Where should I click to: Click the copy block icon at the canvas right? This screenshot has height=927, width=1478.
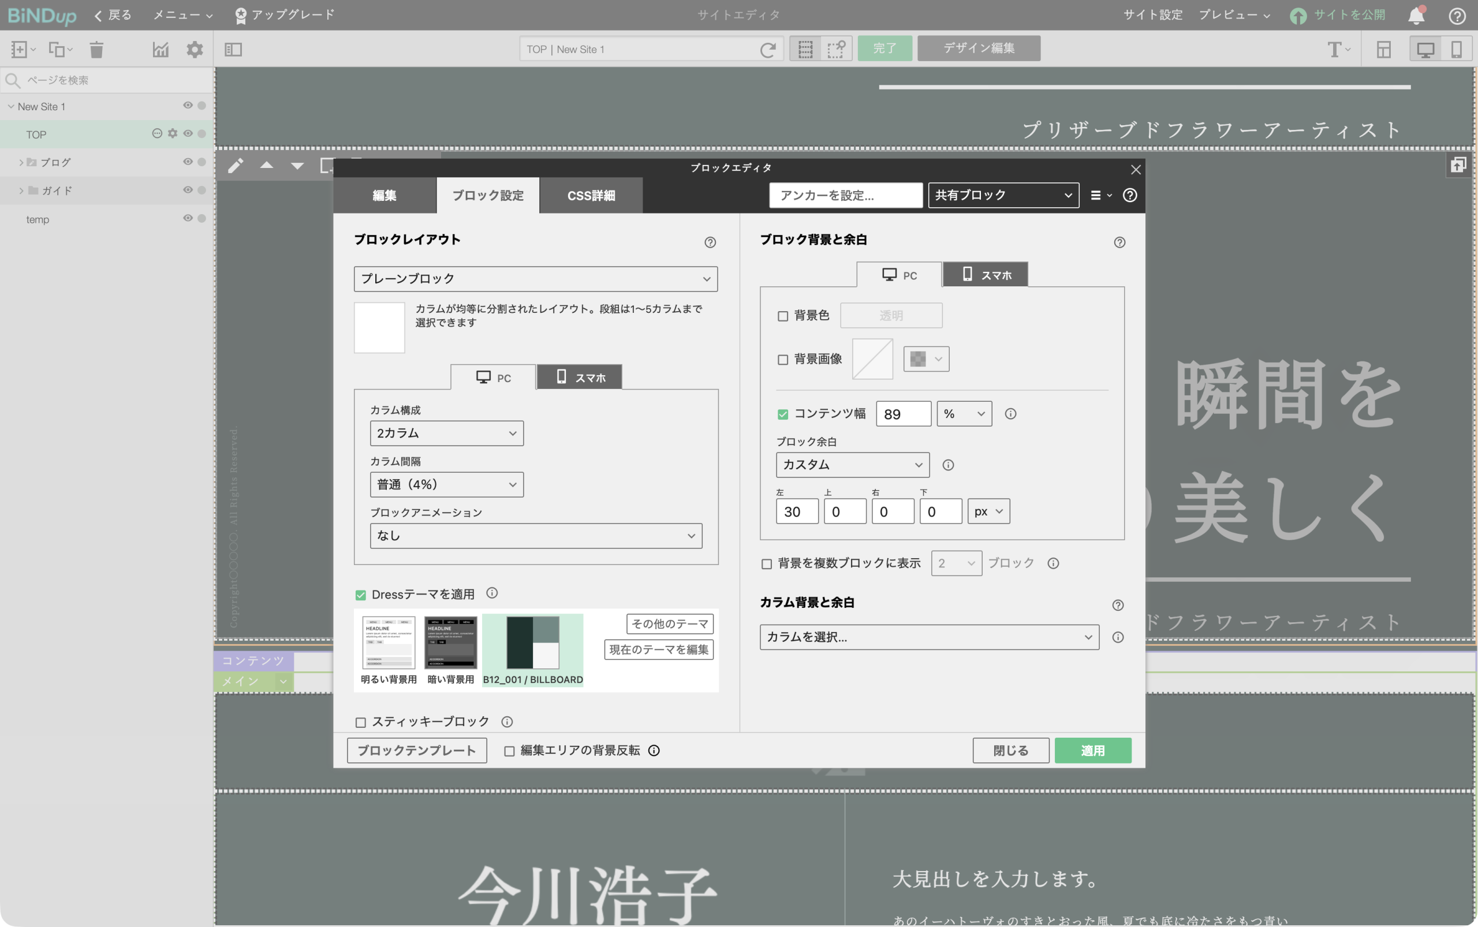pyautogui.click(x=1458, y=165)
